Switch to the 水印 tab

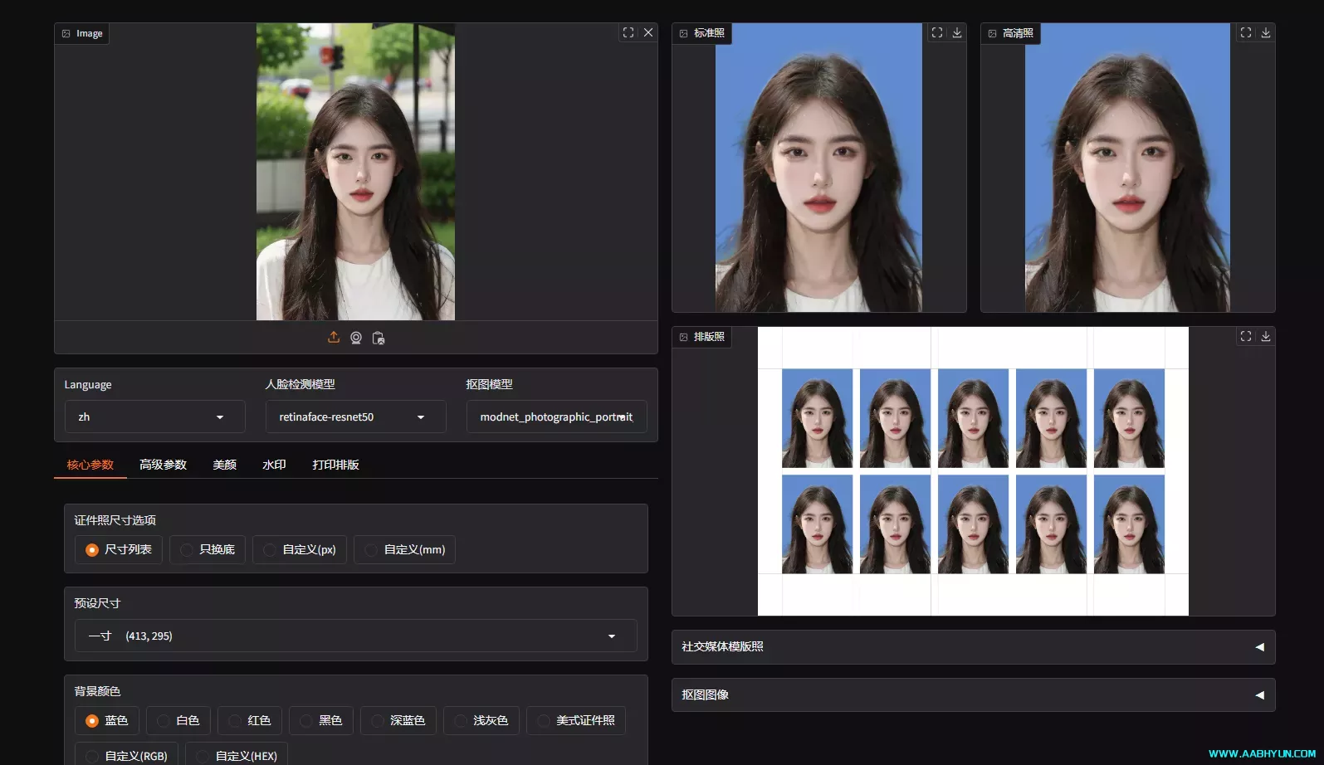click(x=274, y=465)
